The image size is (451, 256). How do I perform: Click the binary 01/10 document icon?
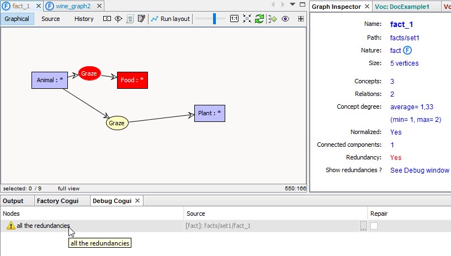click(130, 19)
